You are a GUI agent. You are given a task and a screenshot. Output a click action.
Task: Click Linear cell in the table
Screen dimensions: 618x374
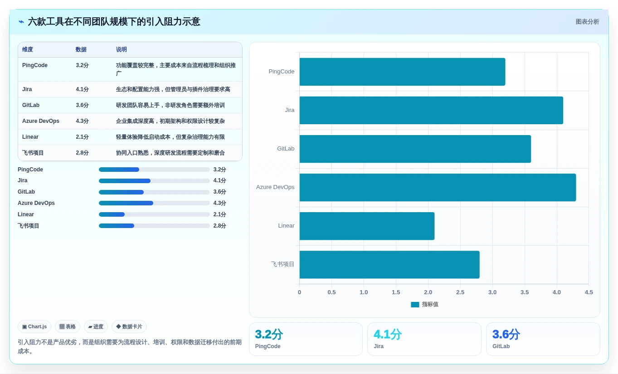(x=30, y=137)
